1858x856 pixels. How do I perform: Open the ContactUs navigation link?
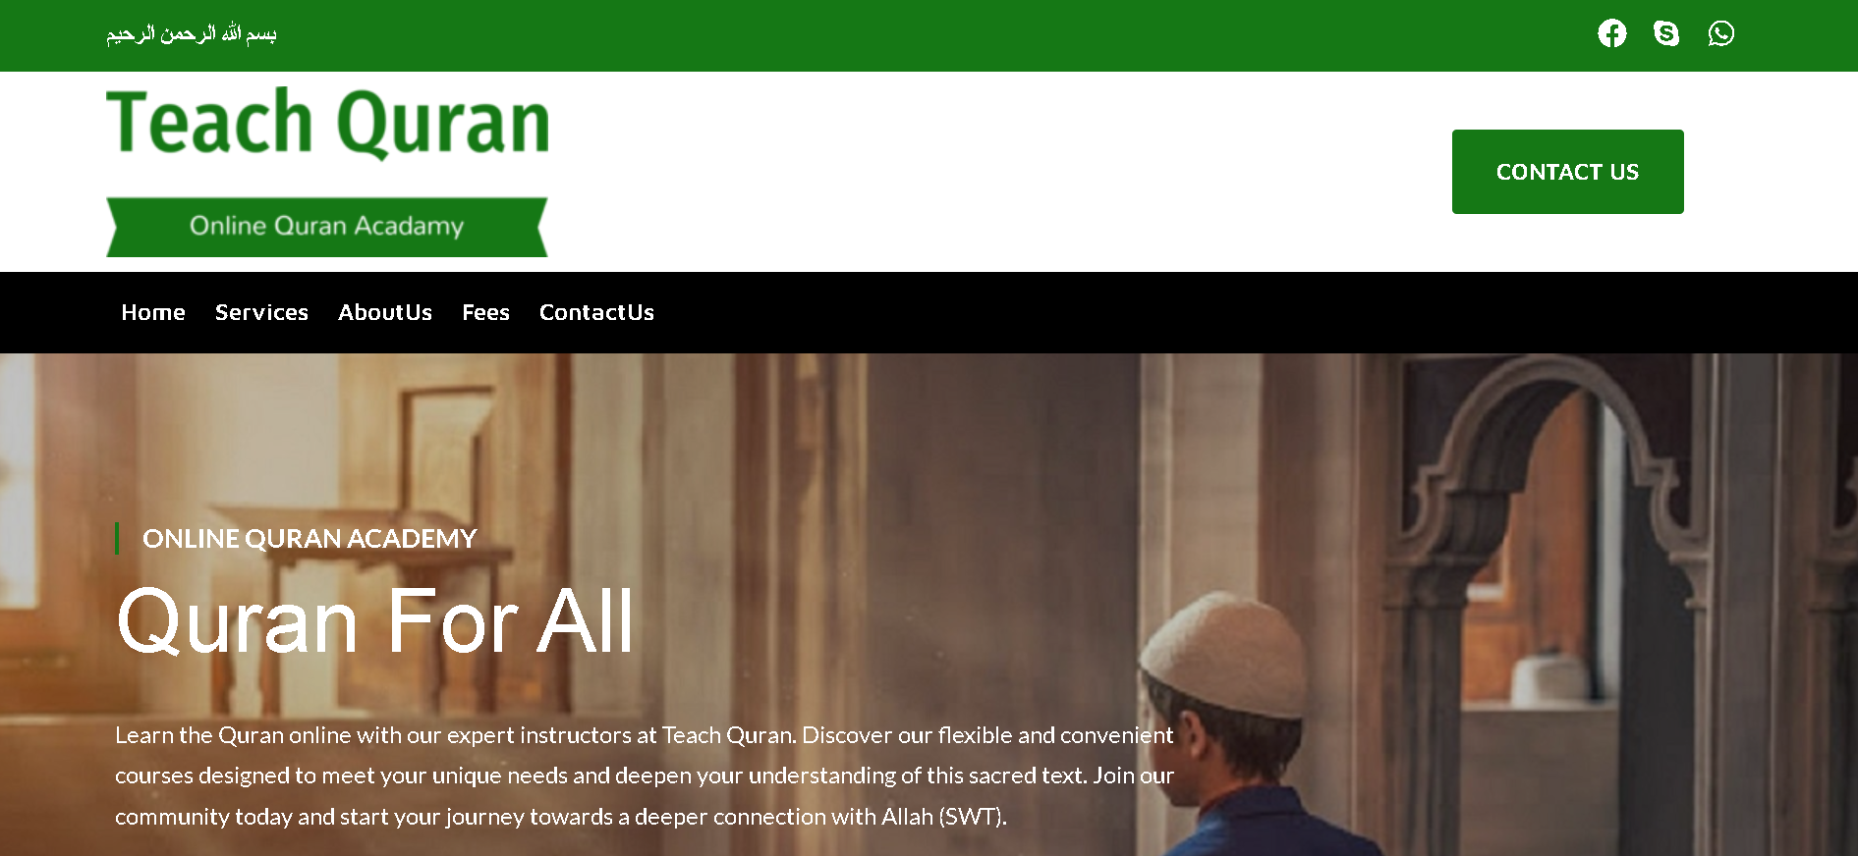pos(596,312)
